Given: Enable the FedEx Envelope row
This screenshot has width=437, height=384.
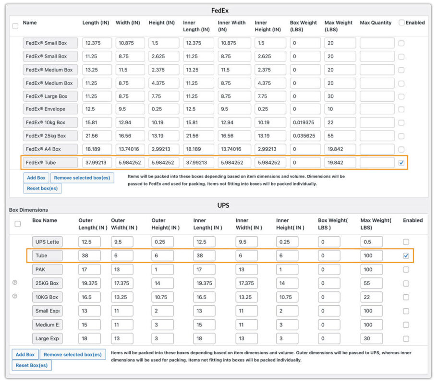Looking at the screenshot, I should (x=401, y=109).
